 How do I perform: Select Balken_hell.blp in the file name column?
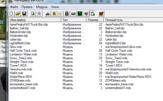coord(19,28)
